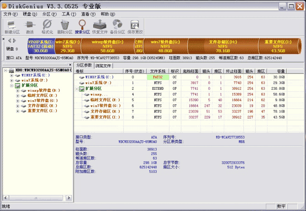Click the HD0 hard disk icon in tree

(11, 70)
